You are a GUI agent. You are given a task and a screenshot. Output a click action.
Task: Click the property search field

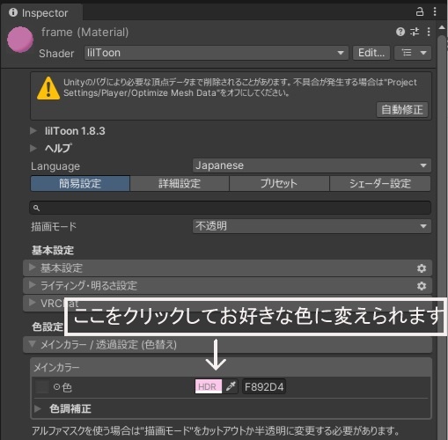231,208
